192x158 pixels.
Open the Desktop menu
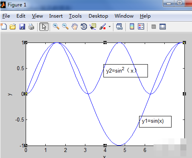click(x=98, y=16)
